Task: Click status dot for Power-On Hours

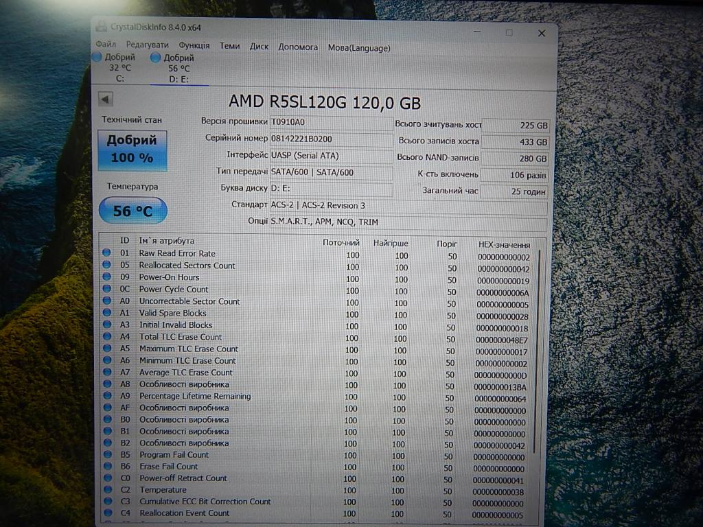Action: point(106,277)
